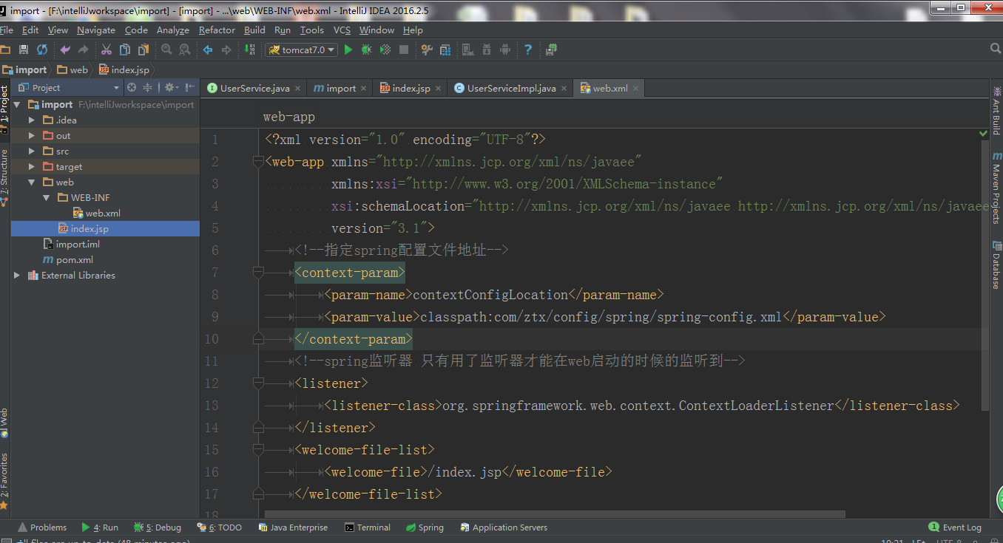Collapse all nodes in the Project panel toolbar

click(x=147, y=87)
